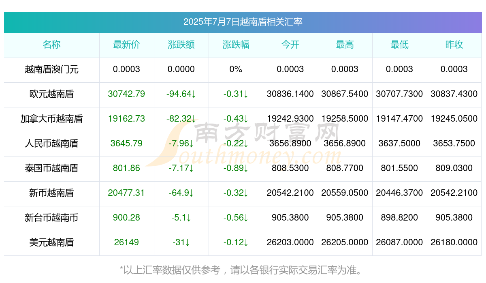The height and width of the screenshot is (283, 486).
Task: Click change amount -64.9↓
Action: [181, 193]
